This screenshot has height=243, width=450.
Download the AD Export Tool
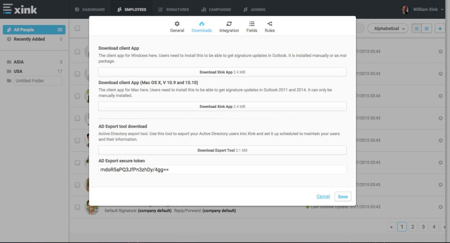222,150
